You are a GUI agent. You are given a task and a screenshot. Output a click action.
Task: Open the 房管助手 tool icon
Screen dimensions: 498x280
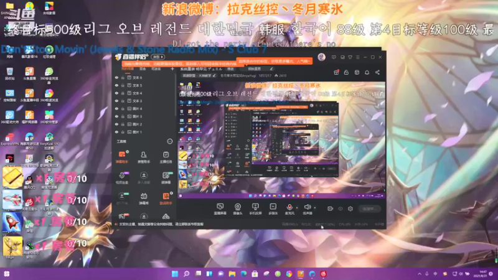pyautogui.click(x=144, y=157)
